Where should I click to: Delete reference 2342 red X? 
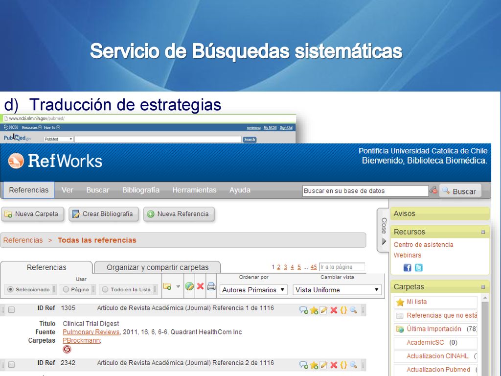(334, 365)
